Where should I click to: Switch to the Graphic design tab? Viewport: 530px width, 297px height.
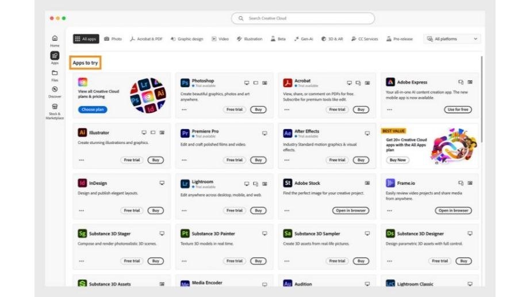(187, 39)
